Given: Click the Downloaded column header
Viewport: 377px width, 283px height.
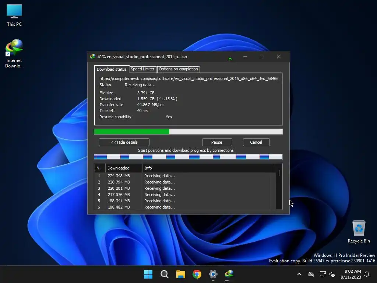Looking at the screenshot, I should [124, 168].
